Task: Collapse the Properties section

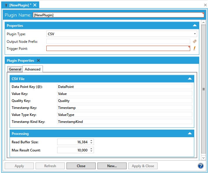Action: (195, 26)
